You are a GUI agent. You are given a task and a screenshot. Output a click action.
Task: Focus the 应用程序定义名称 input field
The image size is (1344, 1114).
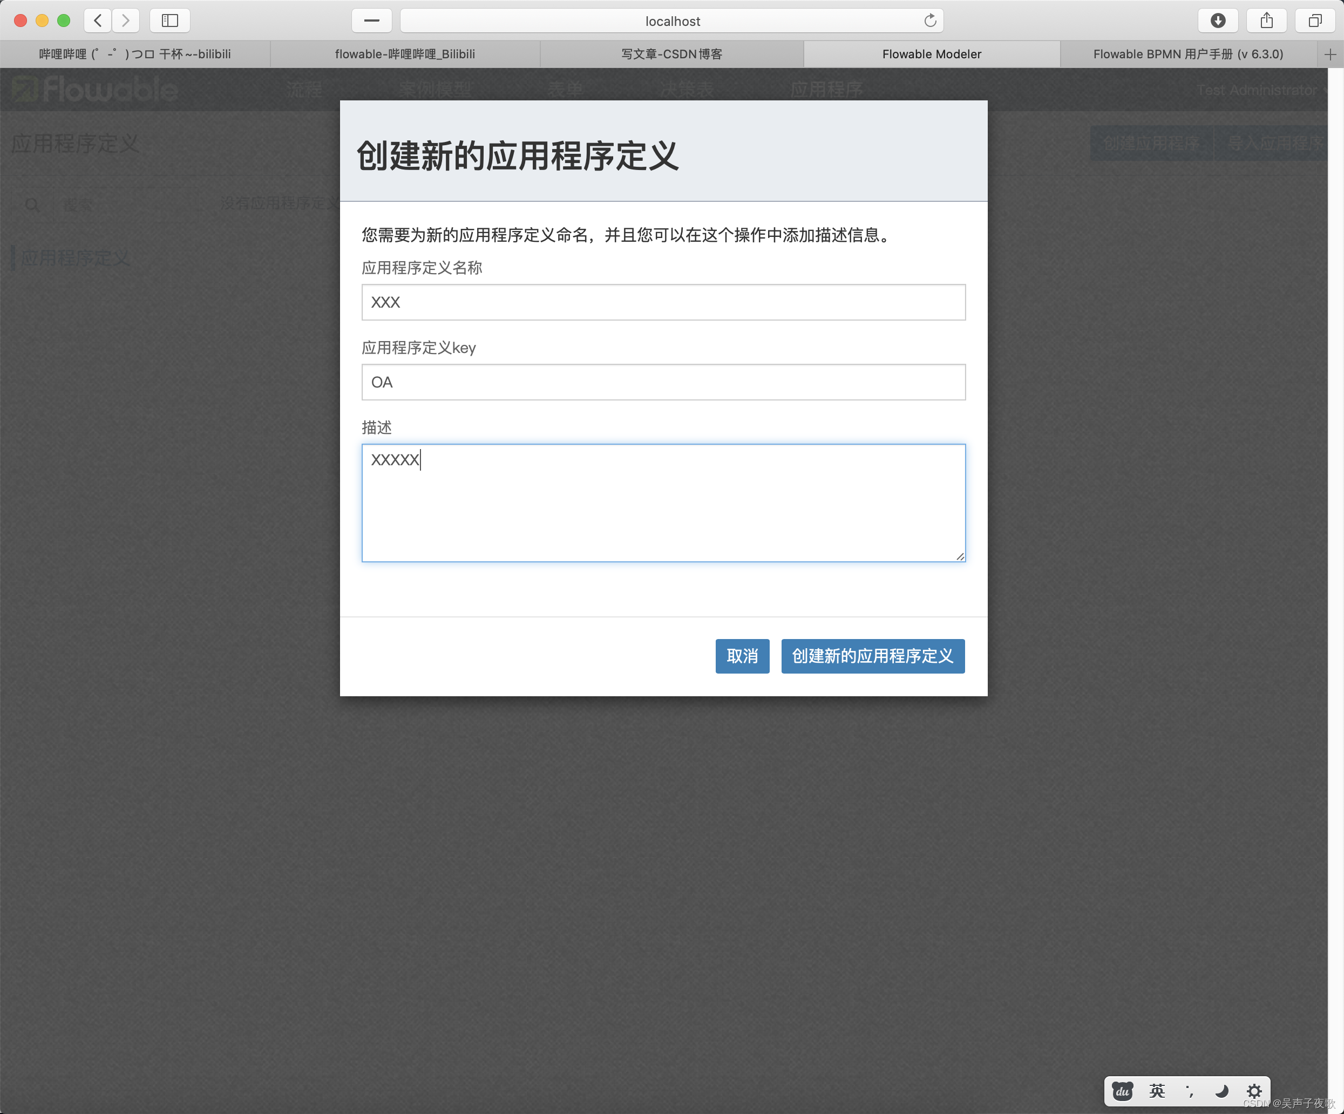(664, 302)
